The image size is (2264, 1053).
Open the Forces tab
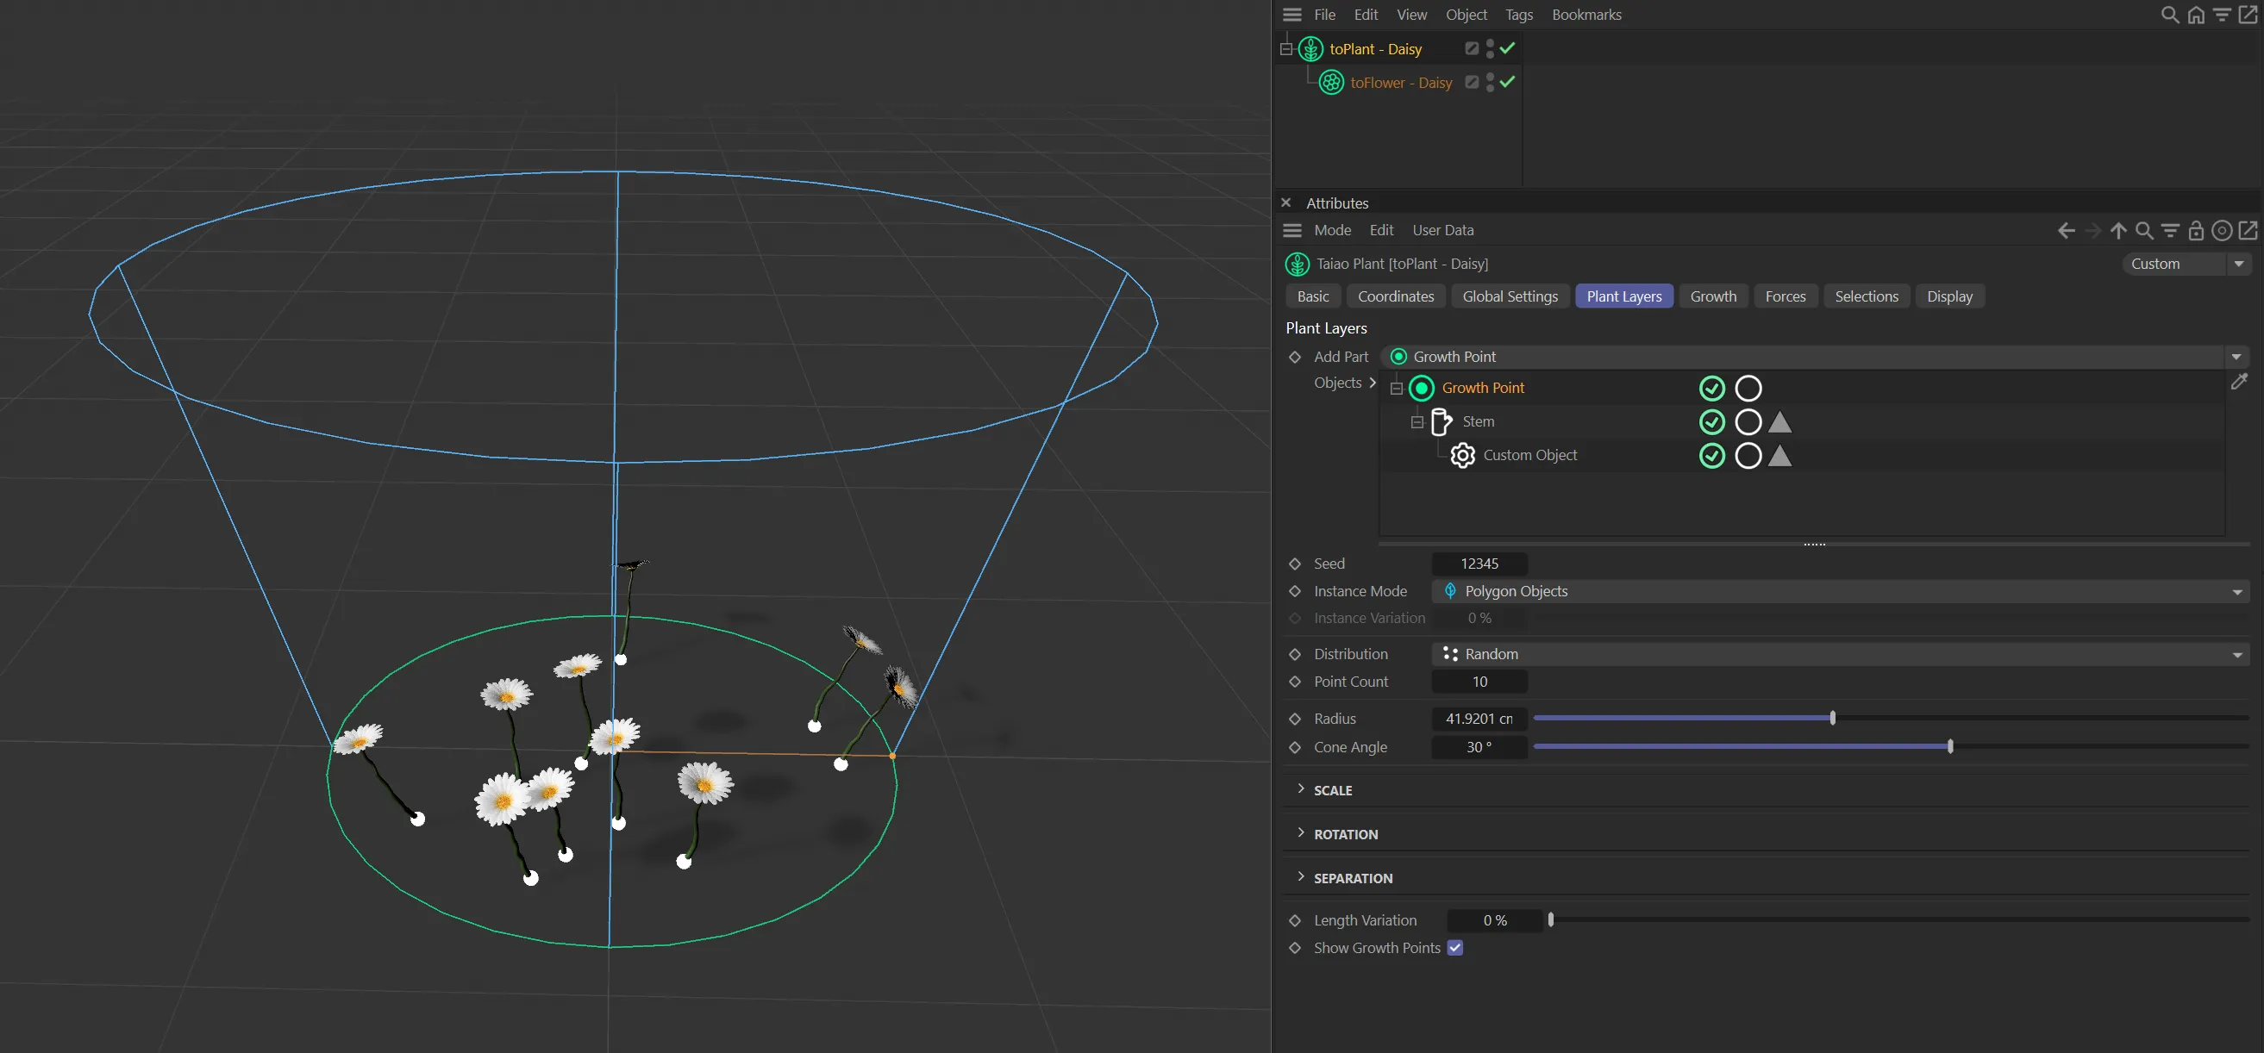pyautogui.click(x=1785, y=296)
